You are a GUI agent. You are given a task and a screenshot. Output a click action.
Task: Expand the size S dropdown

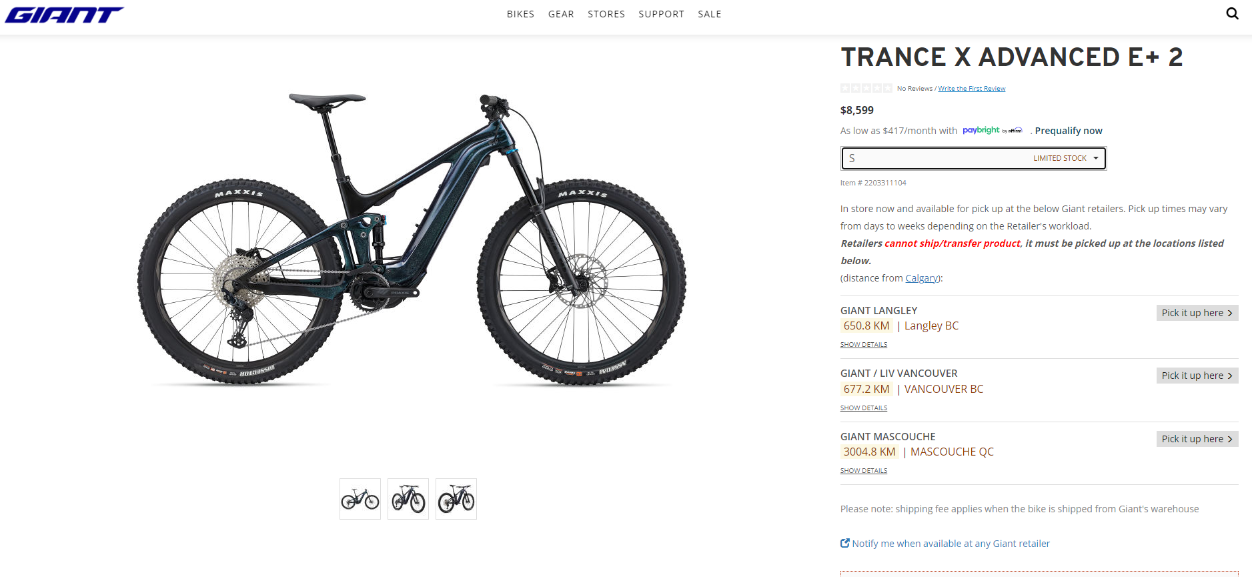point(973,158)
